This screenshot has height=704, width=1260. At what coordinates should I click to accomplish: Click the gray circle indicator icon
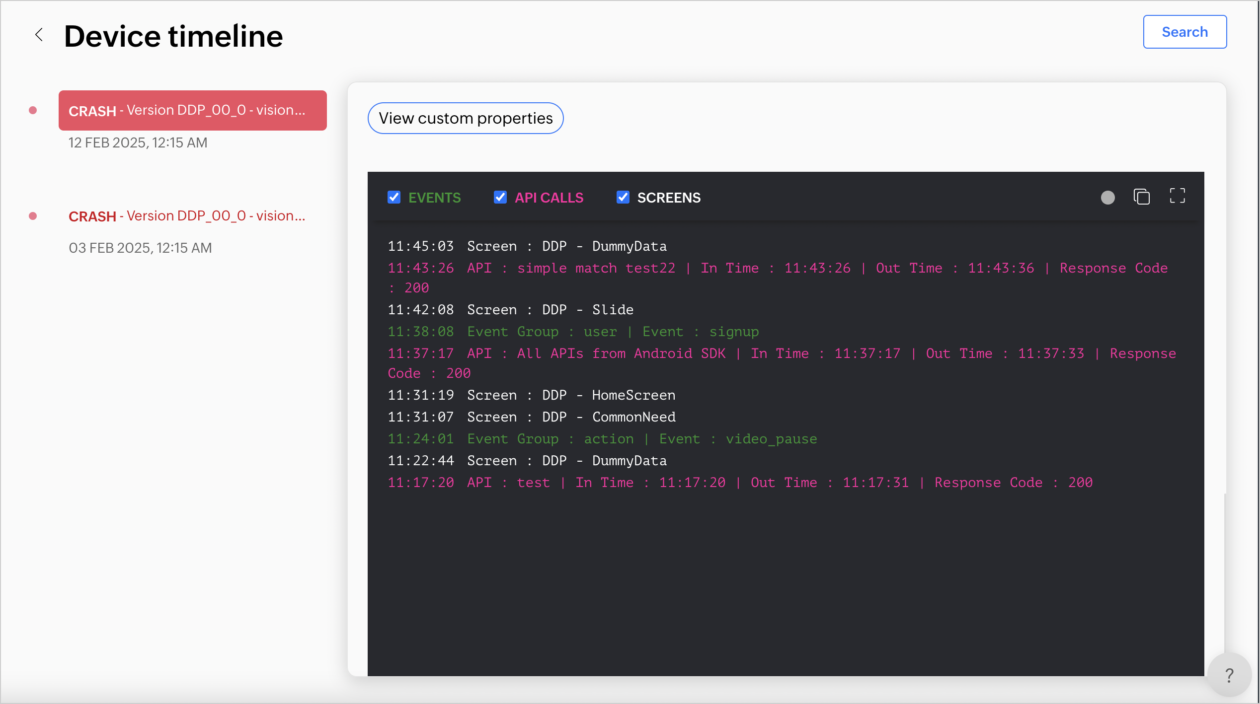(1107, 198)
